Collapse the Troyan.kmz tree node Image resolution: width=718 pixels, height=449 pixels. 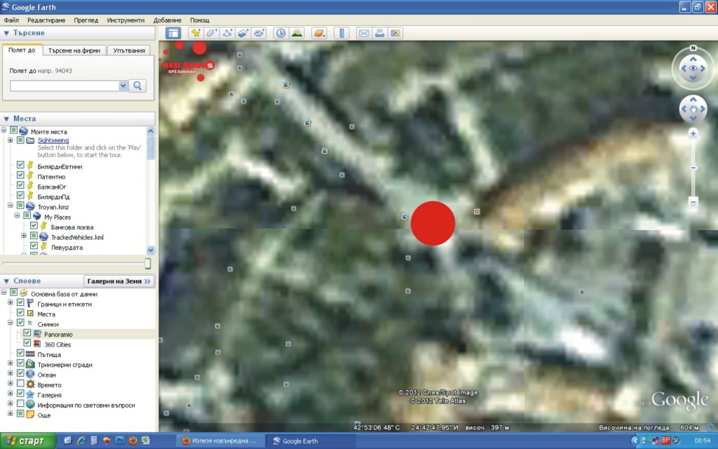coord(11,207)
